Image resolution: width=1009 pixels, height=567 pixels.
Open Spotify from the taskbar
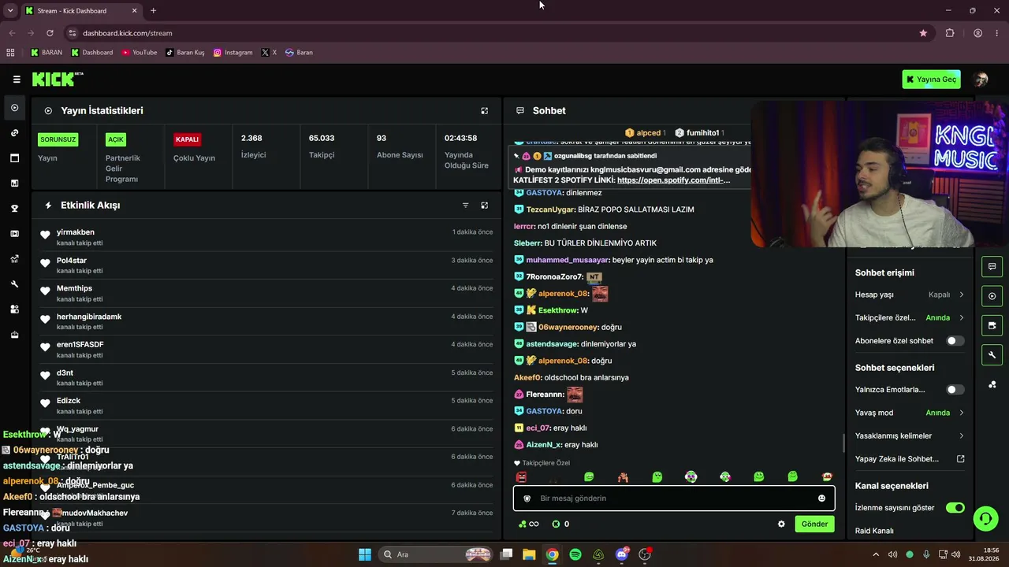point(575,554)
